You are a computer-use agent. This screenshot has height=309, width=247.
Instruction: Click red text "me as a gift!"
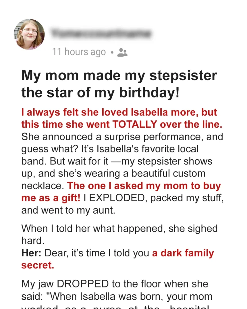click(x=51, y=198)
